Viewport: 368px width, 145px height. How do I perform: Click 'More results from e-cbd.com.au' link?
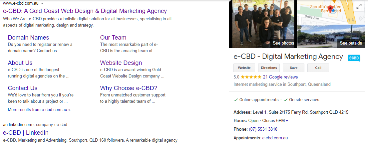tap(39, 109)
